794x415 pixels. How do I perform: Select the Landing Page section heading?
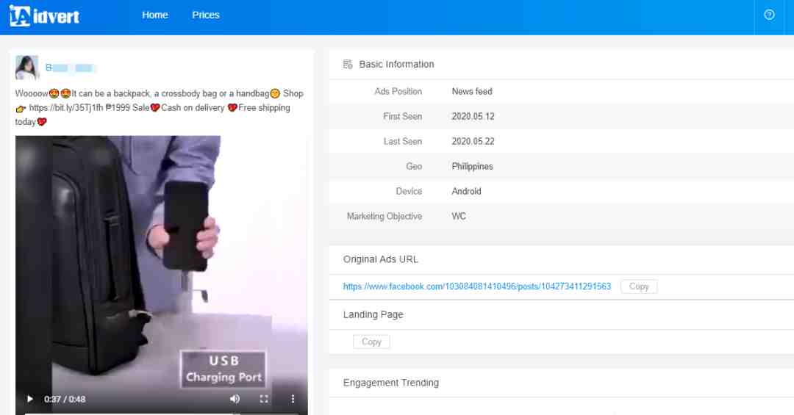click(373, 314)
